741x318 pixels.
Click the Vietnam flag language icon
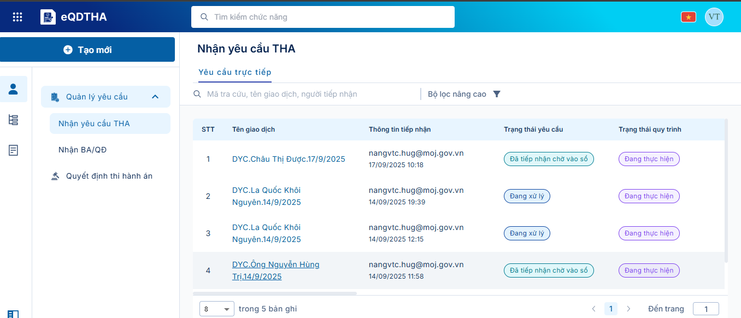tap(688, 17)
